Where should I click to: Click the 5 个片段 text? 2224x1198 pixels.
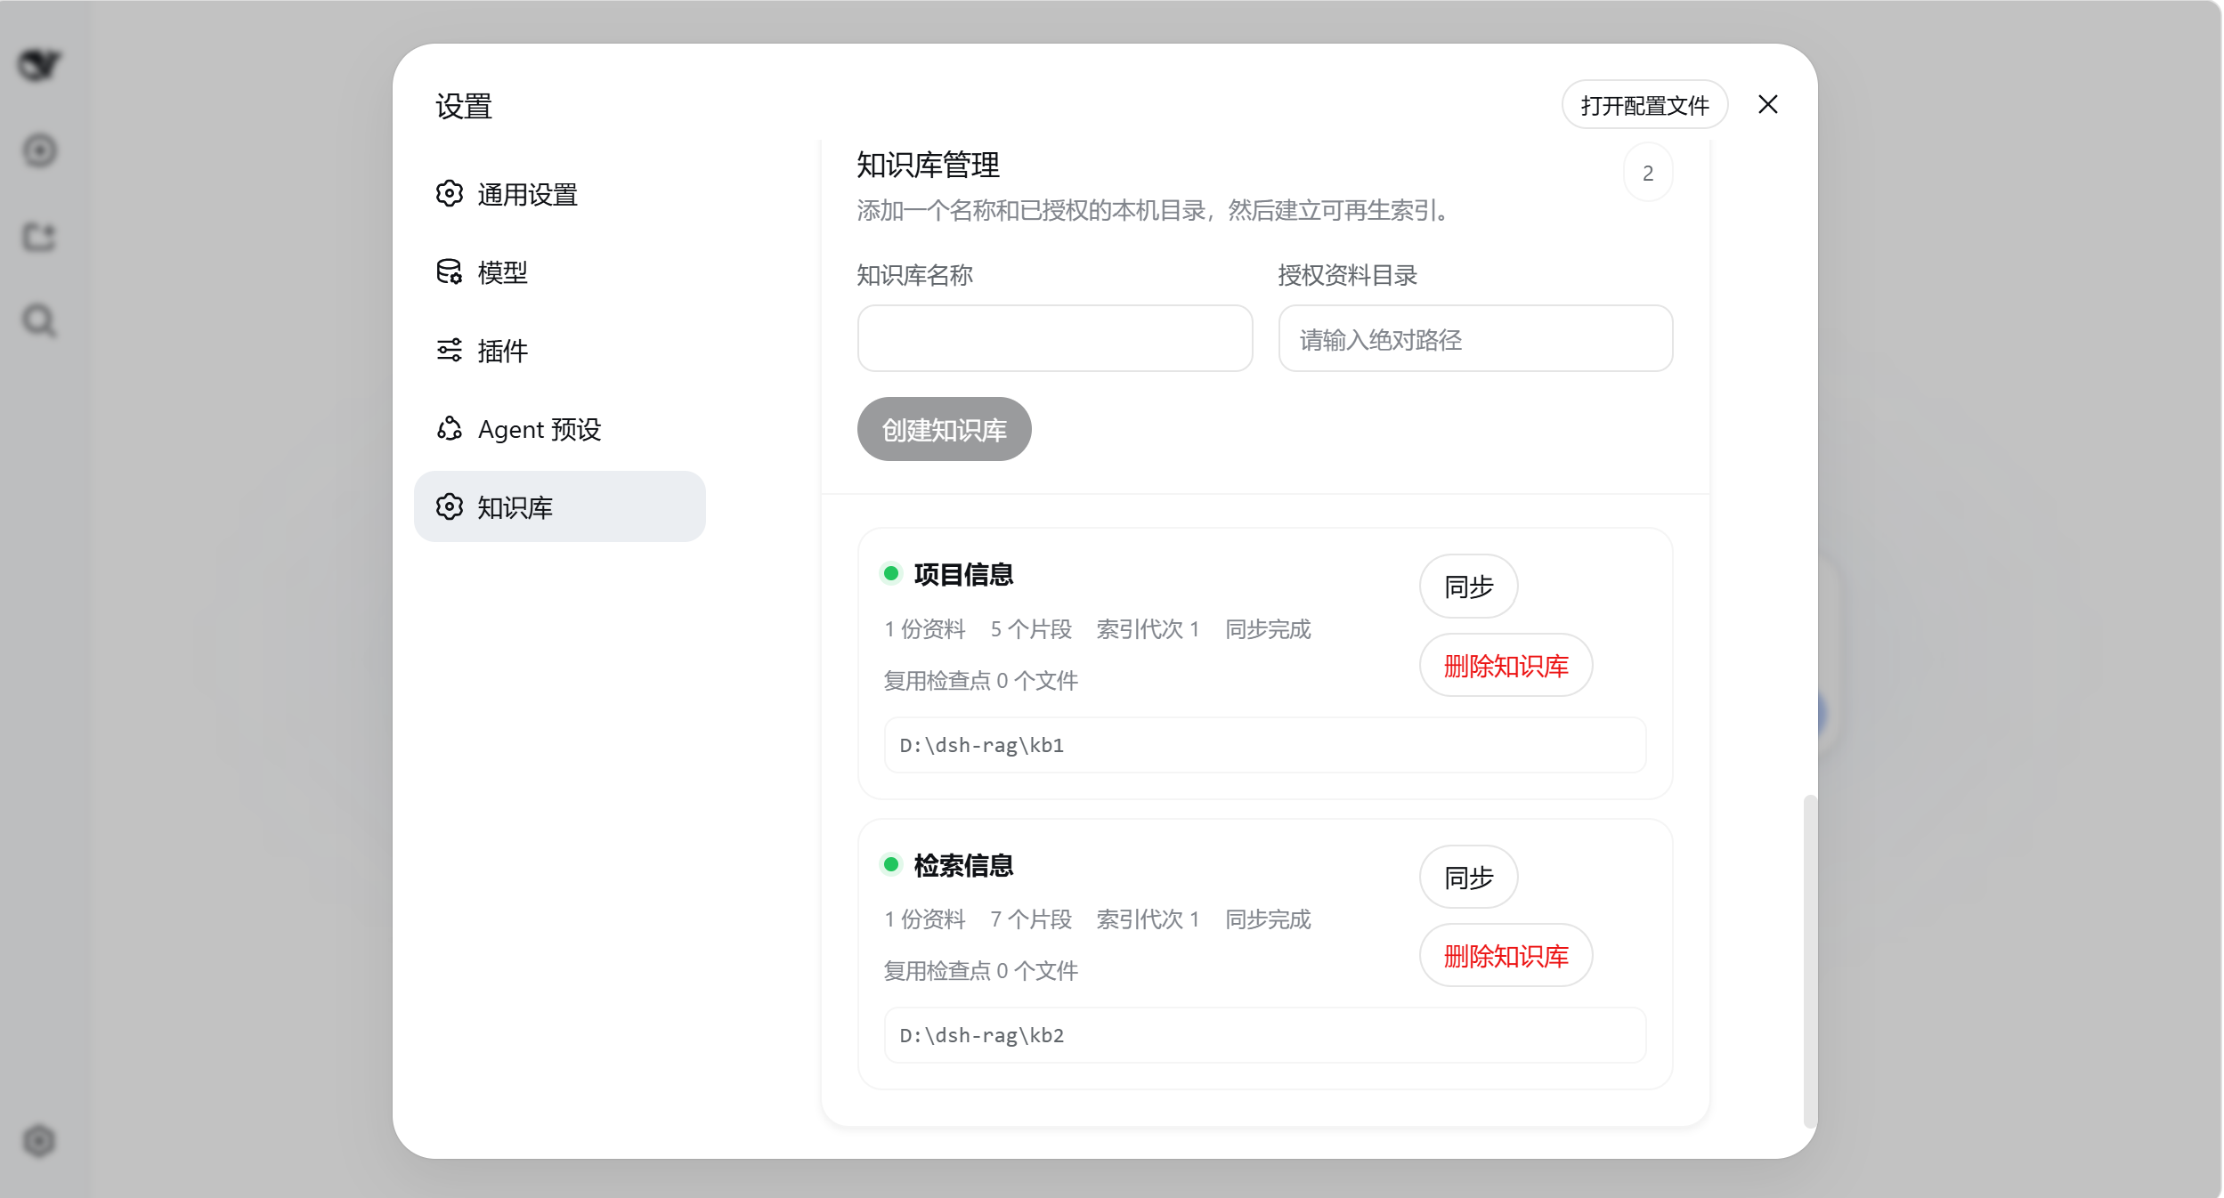[1031, 629]
